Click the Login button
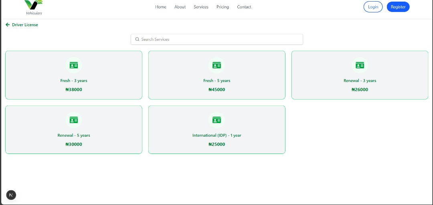 coord(373,7)
